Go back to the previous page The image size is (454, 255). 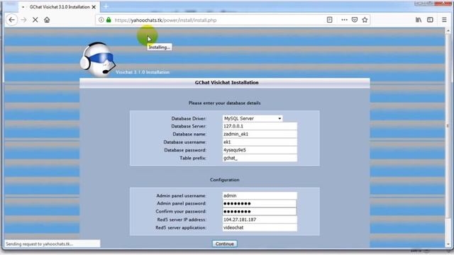(x=11, y=20)
